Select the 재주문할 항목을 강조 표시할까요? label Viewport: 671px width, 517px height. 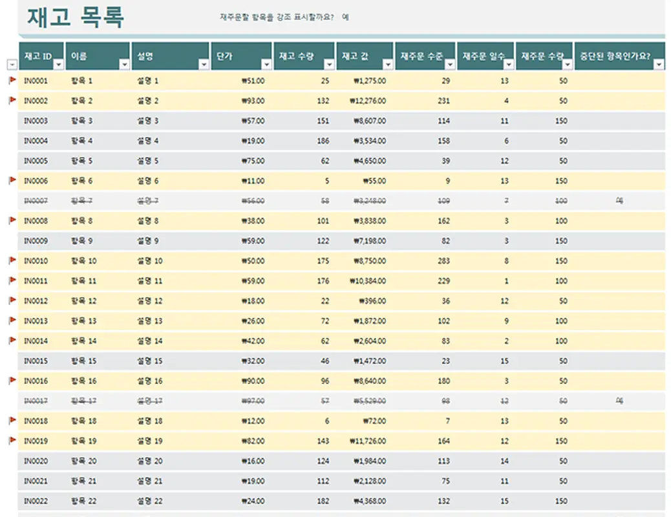point(277,17)
